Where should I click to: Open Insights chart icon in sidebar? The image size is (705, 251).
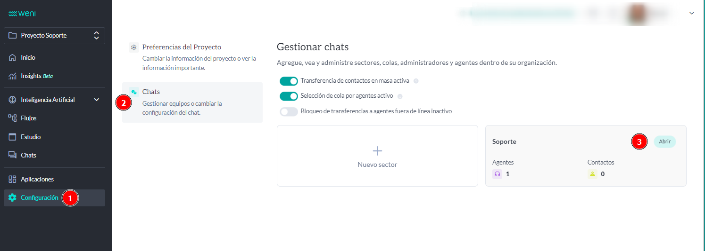tap(13, 76)
